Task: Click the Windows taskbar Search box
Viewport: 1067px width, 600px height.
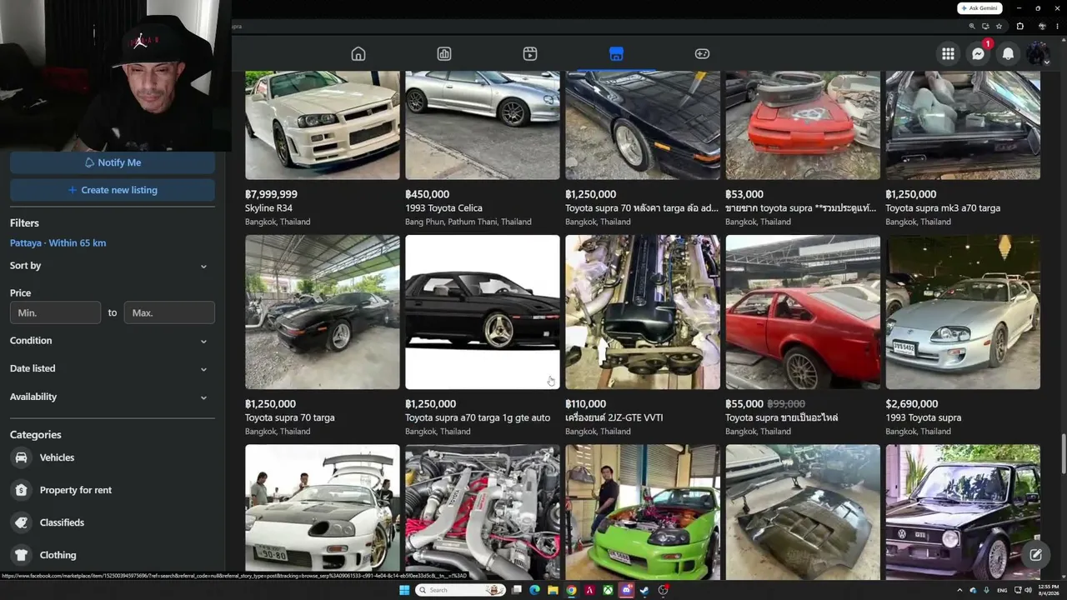Action: point(461,590)
